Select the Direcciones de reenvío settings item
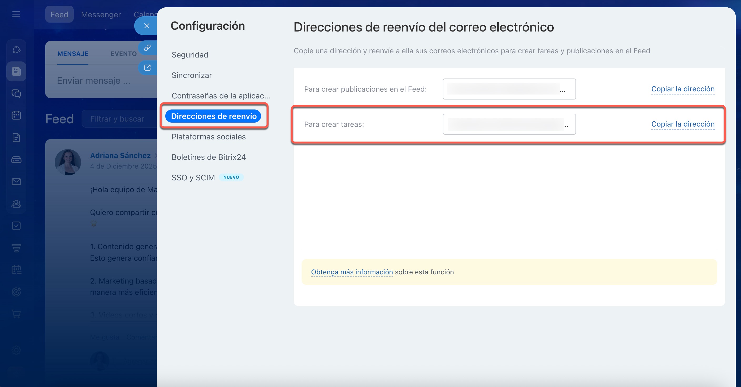 [x=214, y=116]
